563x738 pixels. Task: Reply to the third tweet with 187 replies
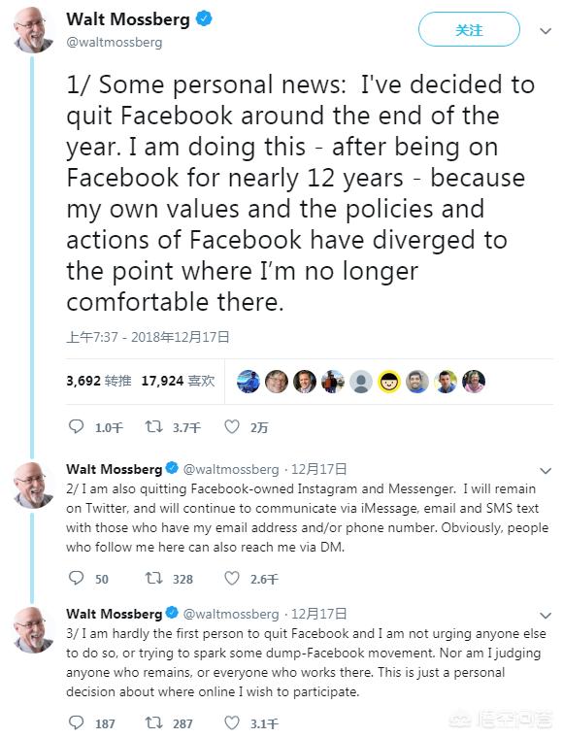76,722
